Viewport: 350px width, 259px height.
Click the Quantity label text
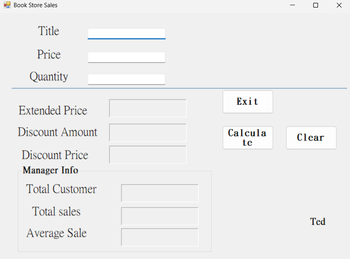(x=49, y=76)
